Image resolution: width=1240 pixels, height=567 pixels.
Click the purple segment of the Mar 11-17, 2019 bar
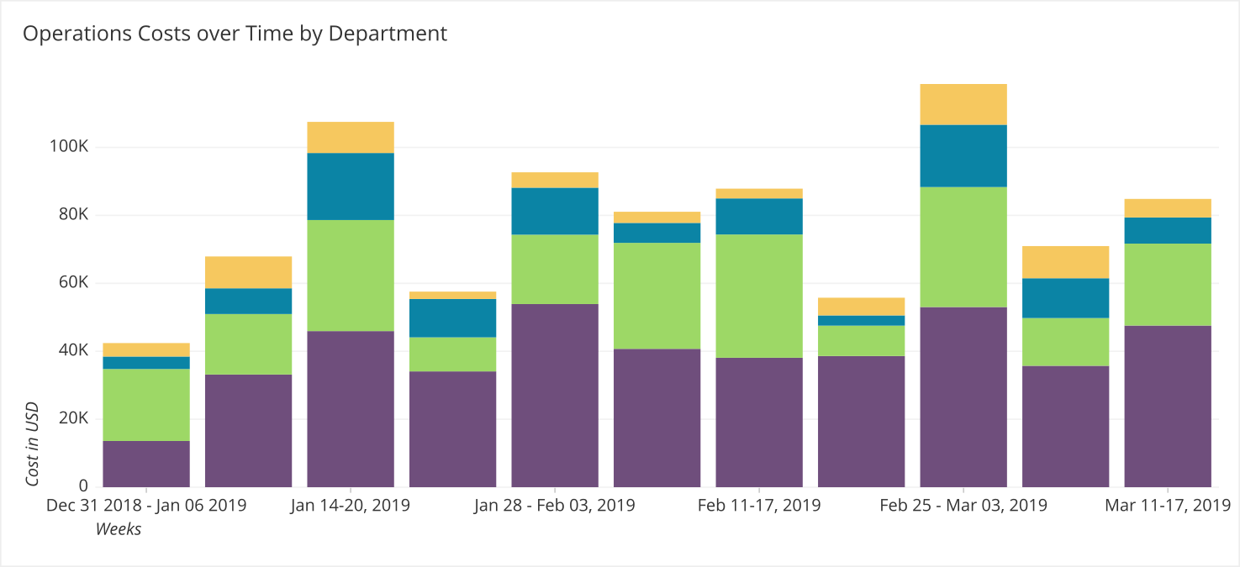[1168, 407]
